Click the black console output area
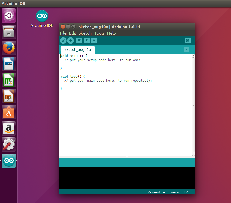 (x=127, y=178)
